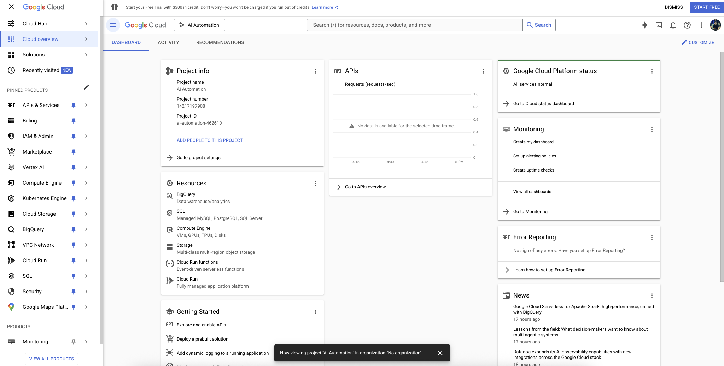Screen dimensions: 724x366
Task: Open Error Reporting card three-dot menu
Action: tap(652, 238)
